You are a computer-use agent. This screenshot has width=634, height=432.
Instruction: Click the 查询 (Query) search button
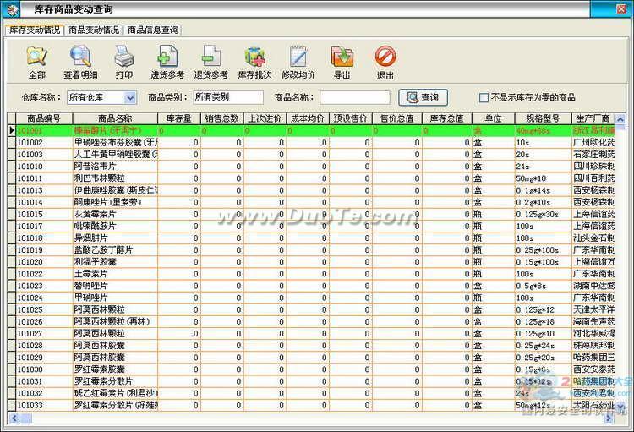pos(424,98)
